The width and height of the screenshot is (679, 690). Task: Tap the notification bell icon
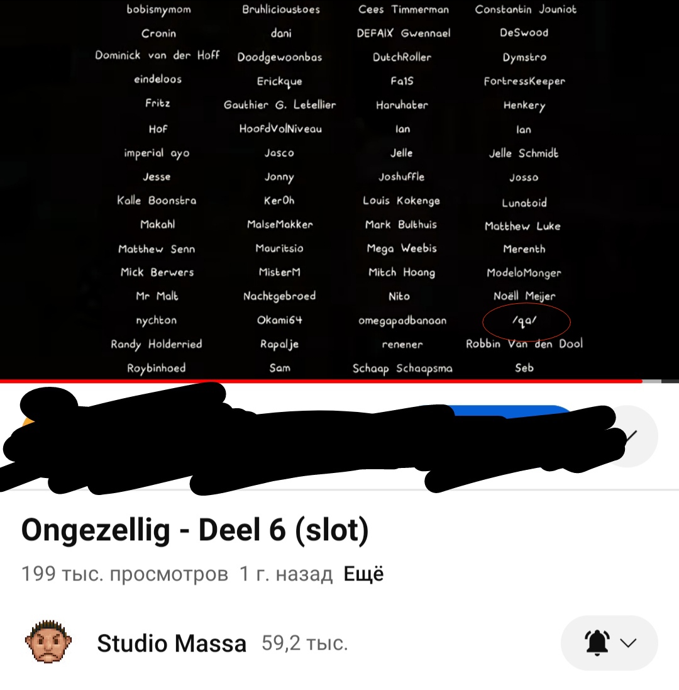pos(597,643)
